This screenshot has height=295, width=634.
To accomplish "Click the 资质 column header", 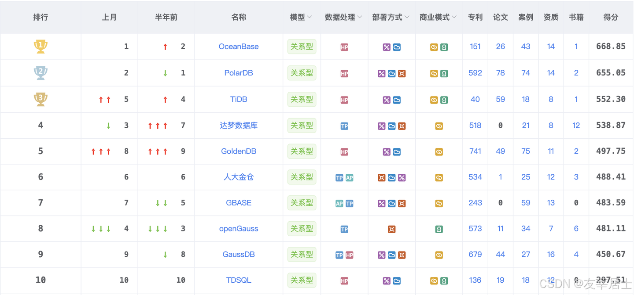I will coord(551,18).
